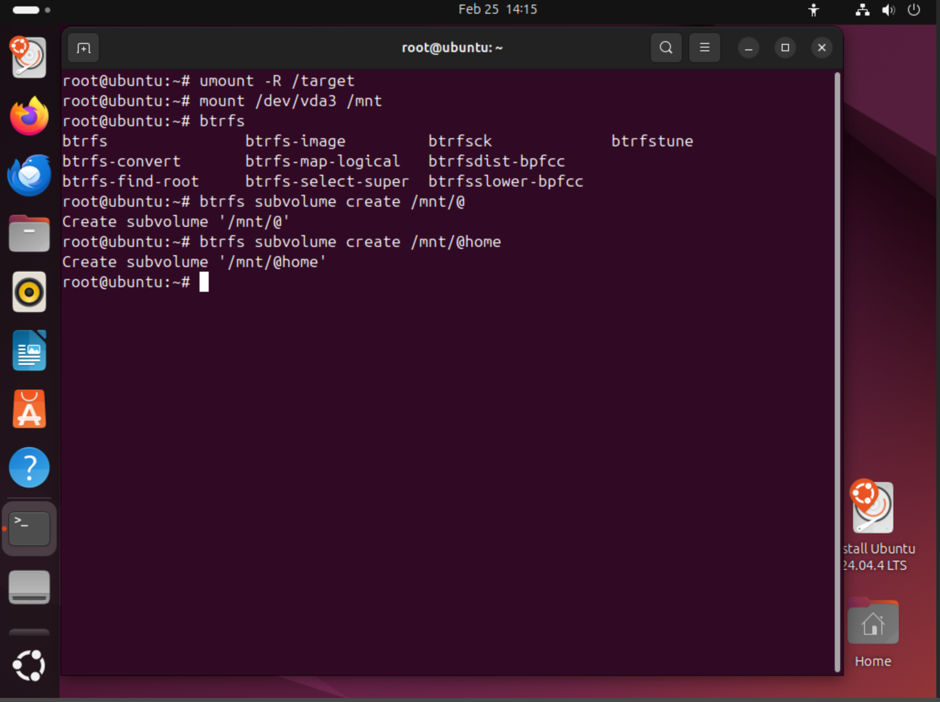Screen dimensions: 940x702
Task: Open the Help icon in dock
Action: click(29, 467)
